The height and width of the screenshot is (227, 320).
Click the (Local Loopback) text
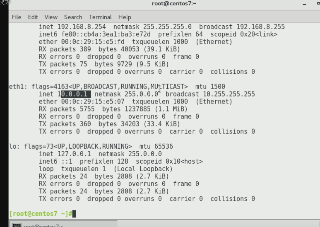(143, 169)
